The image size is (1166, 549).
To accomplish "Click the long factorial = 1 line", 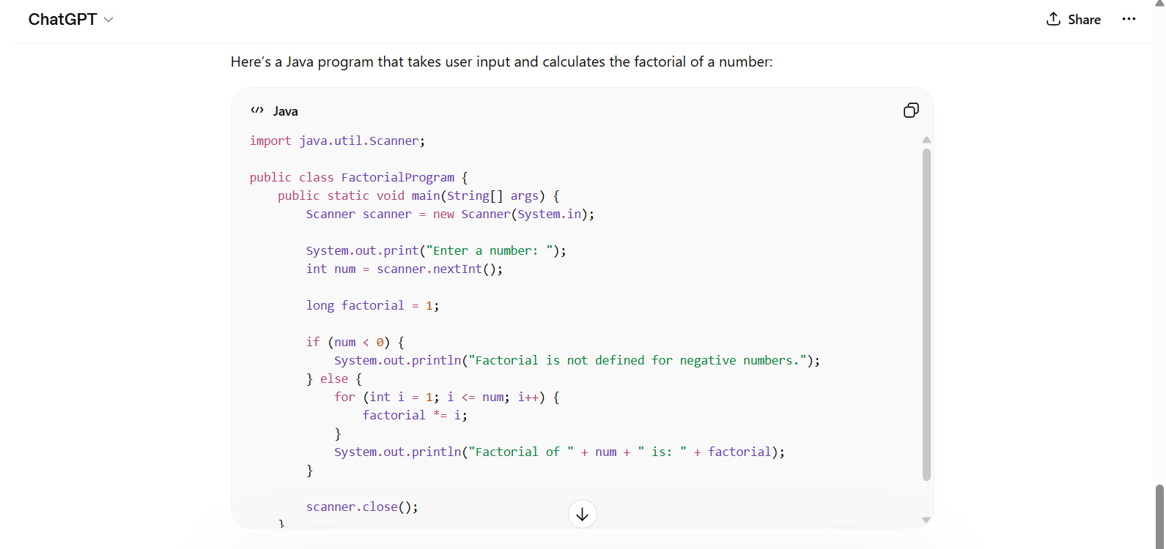I will [x=372, y=305].
